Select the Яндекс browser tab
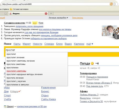 [x=28, y=13]
